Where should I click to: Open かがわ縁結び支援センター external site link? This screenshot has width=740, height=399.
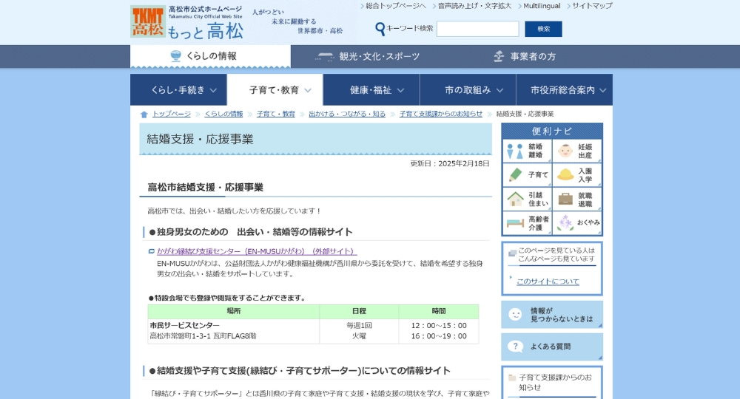tap(257, 251)
